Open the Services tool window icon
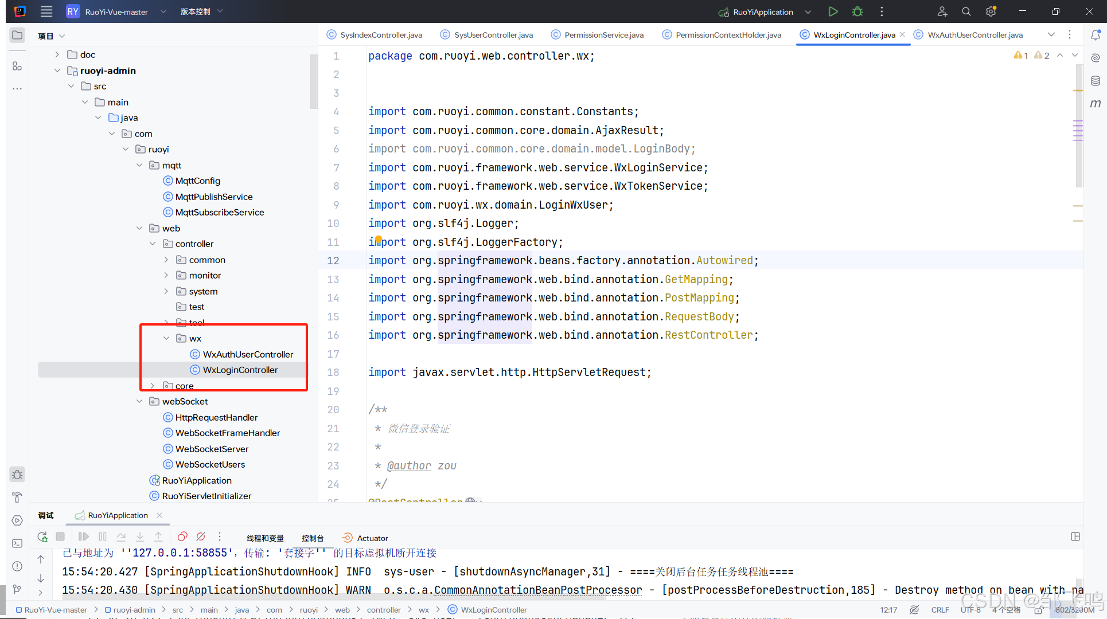The image size is (1107, 619). 17,520
